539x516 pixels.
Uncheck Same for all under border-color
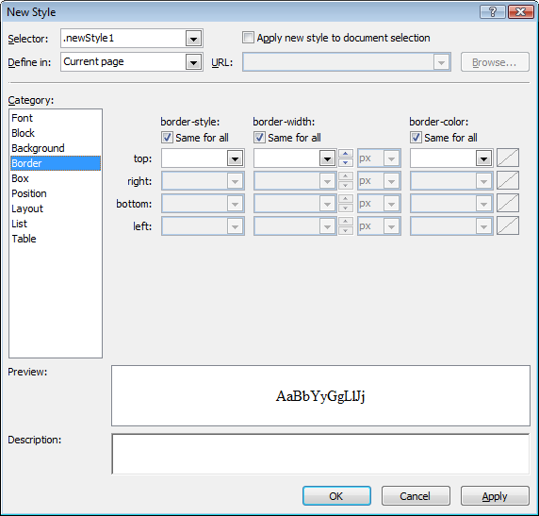point(416,138)
